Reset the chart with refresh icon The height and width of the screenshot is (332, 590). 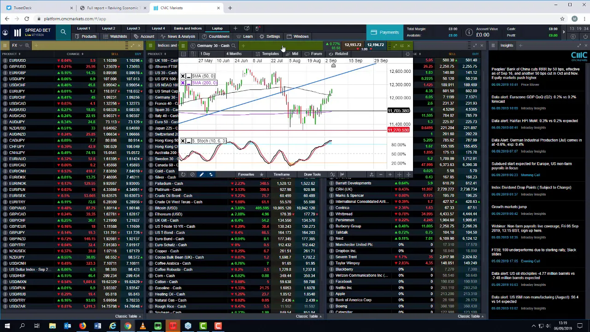pyautogui.click(x=183, y=174)
